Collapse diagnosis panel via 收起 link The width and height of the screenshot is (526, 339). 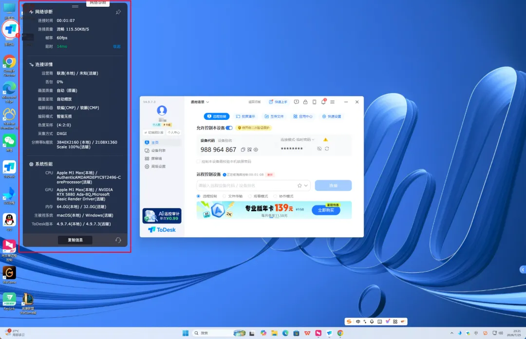point(117,47)
